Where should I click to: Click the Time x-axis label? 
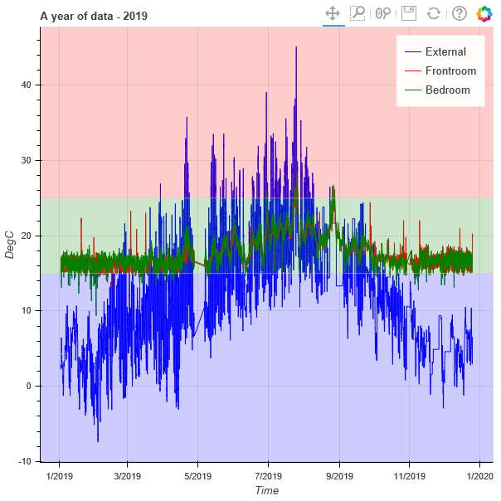pyautogui.click(x=266, y=491)
